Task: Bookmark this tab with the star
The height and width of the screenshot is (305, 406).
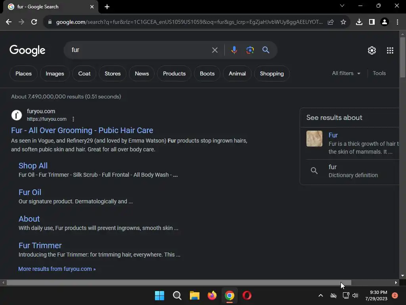Action: 343,22
